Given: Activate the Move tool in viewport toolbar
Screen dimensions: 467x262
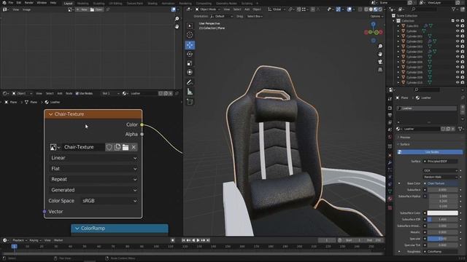Looking at the screenshot, I should [190, 45].
